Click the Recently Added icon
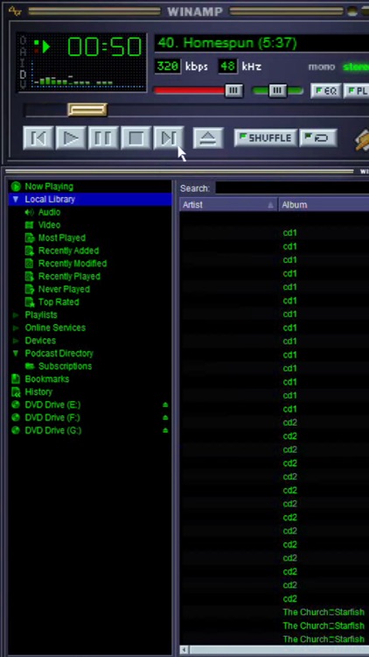369x657 pixels. (29, 251)
